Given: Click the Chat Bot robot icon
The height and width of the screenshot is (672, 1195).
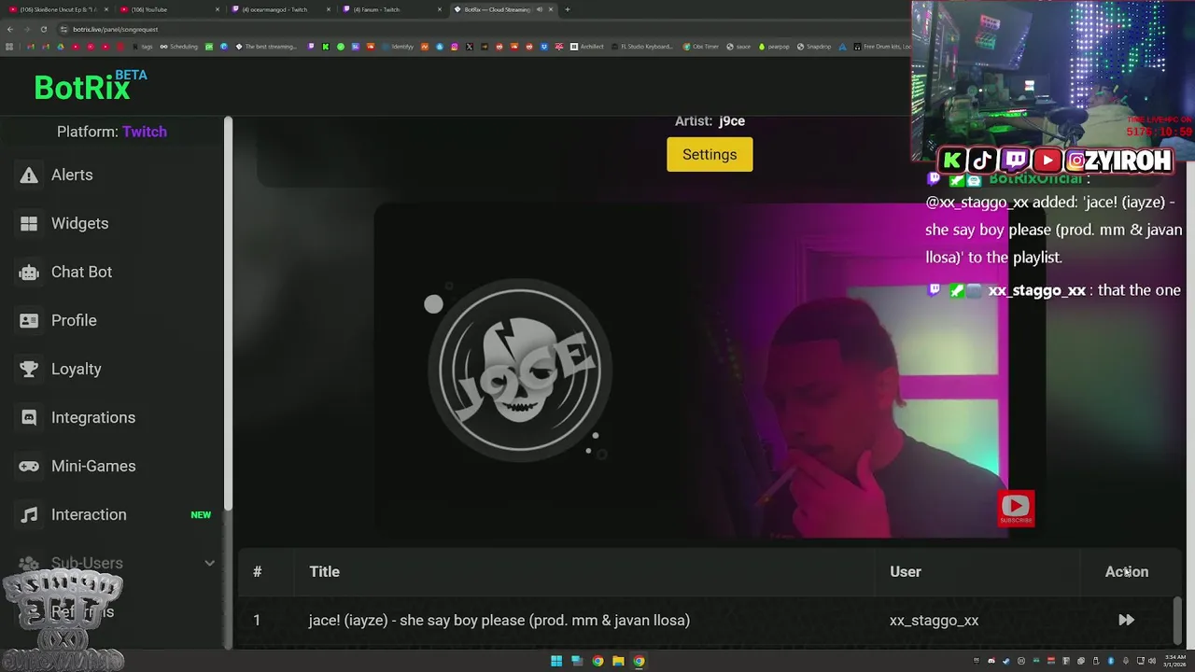Looking at the screenshot, I should pos(29,272).
